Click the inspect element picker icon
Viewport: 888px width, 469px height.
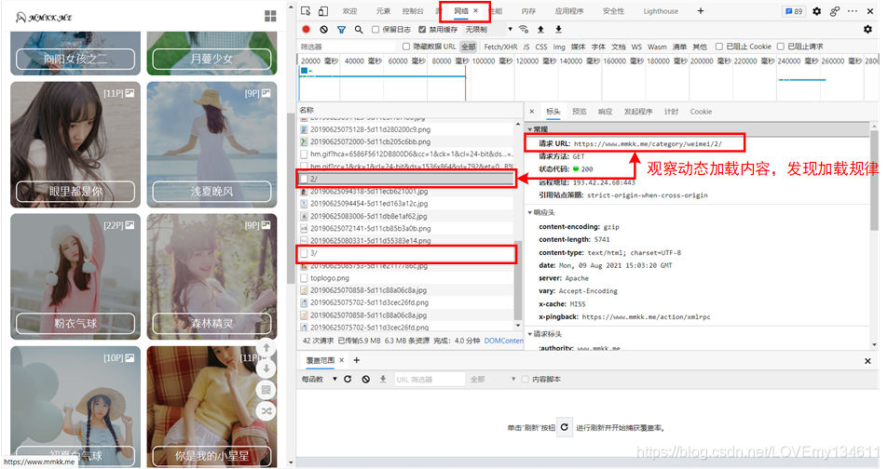306,11
